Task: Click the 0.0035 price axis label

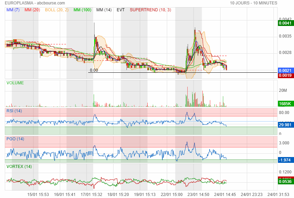Action: click(x=285, y=36)
